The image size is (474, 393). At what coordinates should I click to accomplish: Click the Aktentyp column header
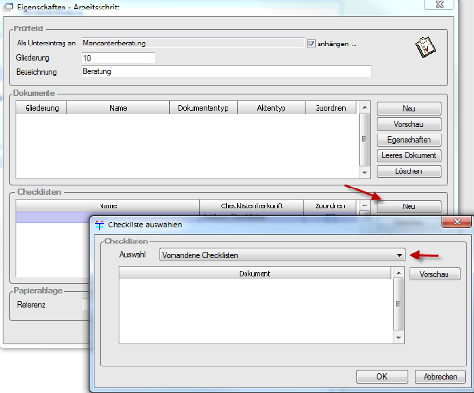point(271,108)
